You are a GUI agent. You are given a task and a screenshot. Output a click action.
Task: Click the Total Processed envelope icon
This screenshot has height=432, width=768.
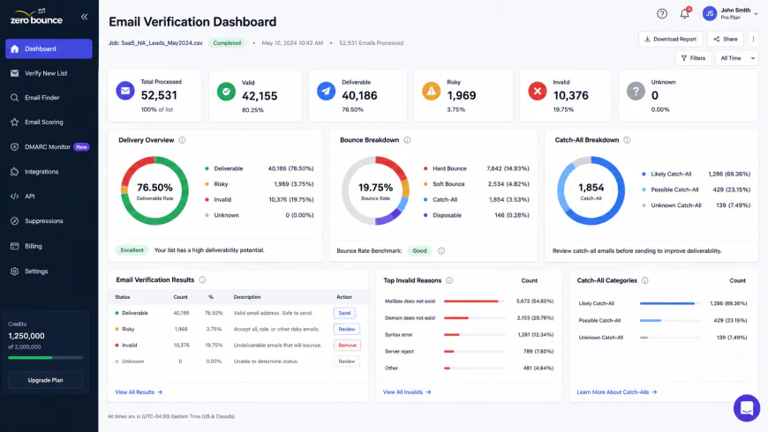point(125,91)
